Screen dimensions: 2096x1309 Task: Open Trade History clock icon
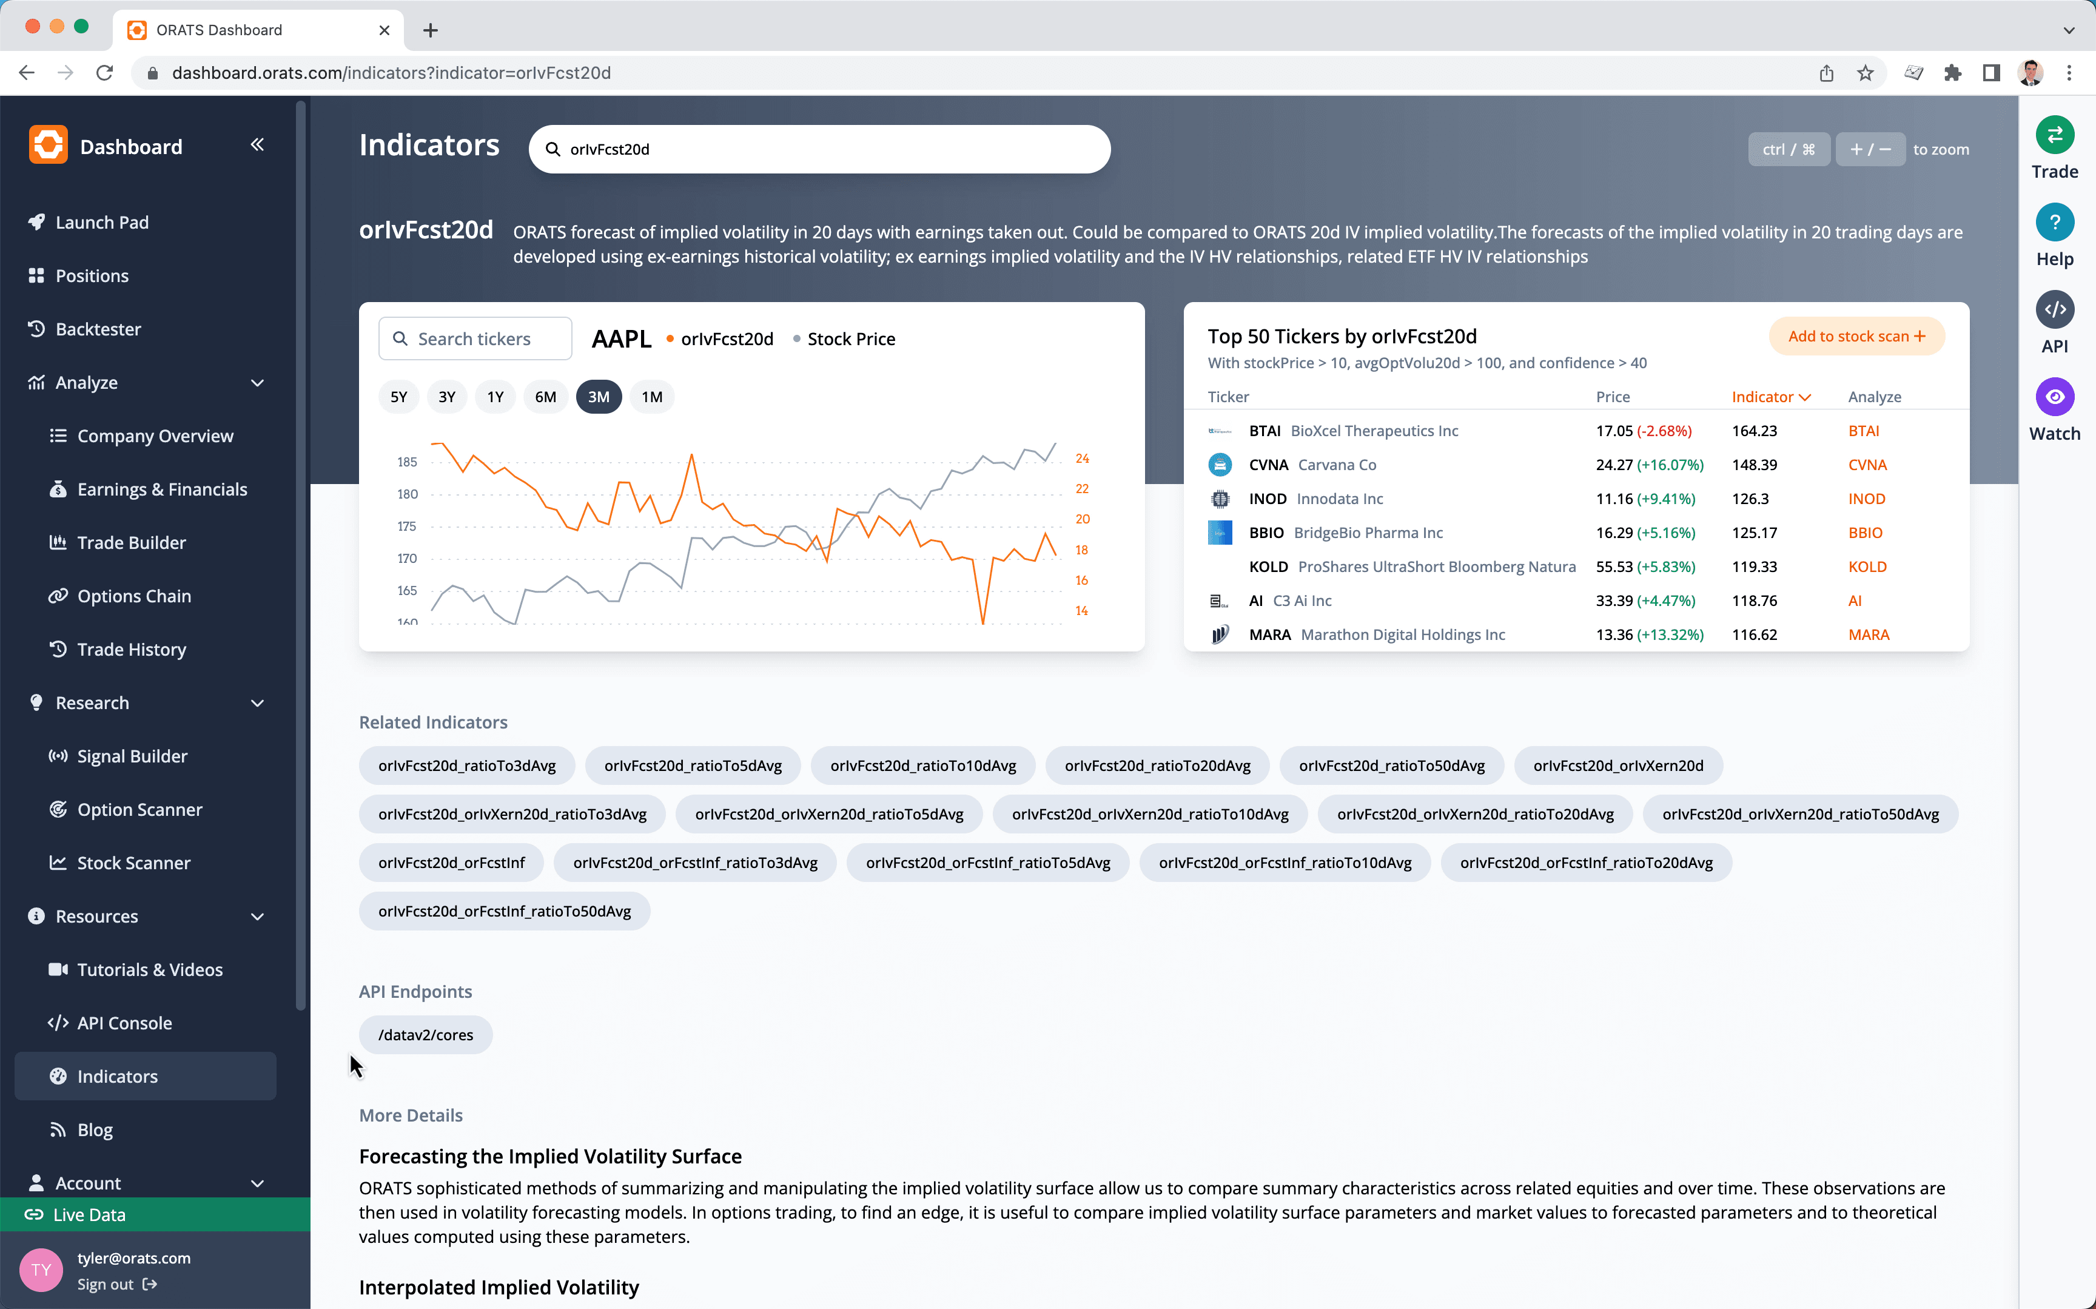[58, 649]
